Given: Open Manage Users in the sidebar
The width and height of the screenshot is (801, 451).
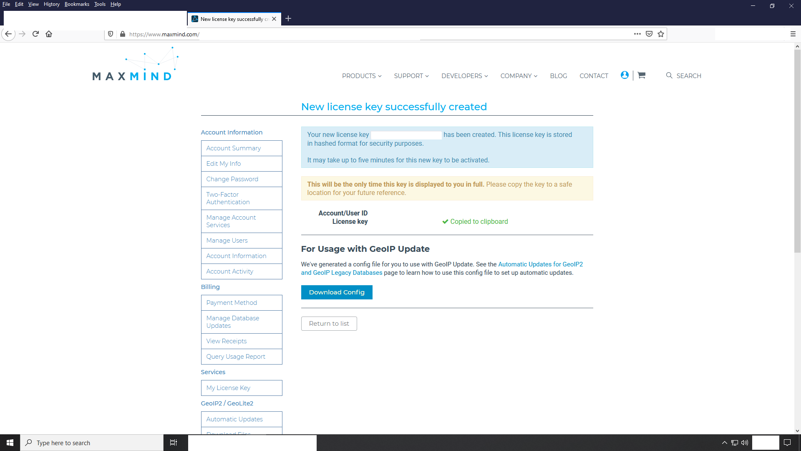Looking at the screenshot, I should pos(242,241).
